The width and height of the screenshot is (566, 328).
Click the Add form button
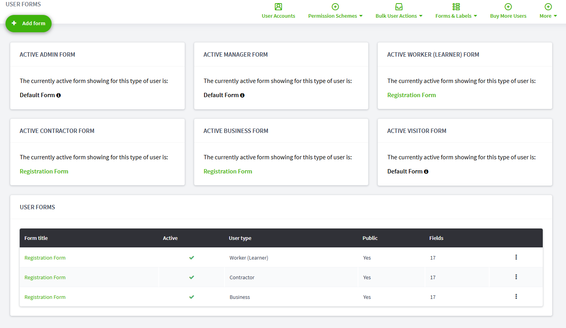28,24
